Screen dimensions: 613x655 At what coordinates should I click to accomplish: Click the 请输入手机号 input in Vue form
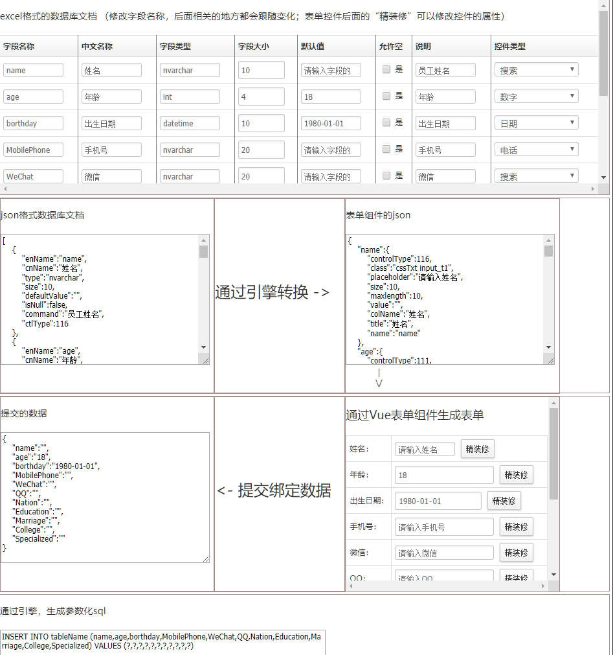[x=445, y=527]
